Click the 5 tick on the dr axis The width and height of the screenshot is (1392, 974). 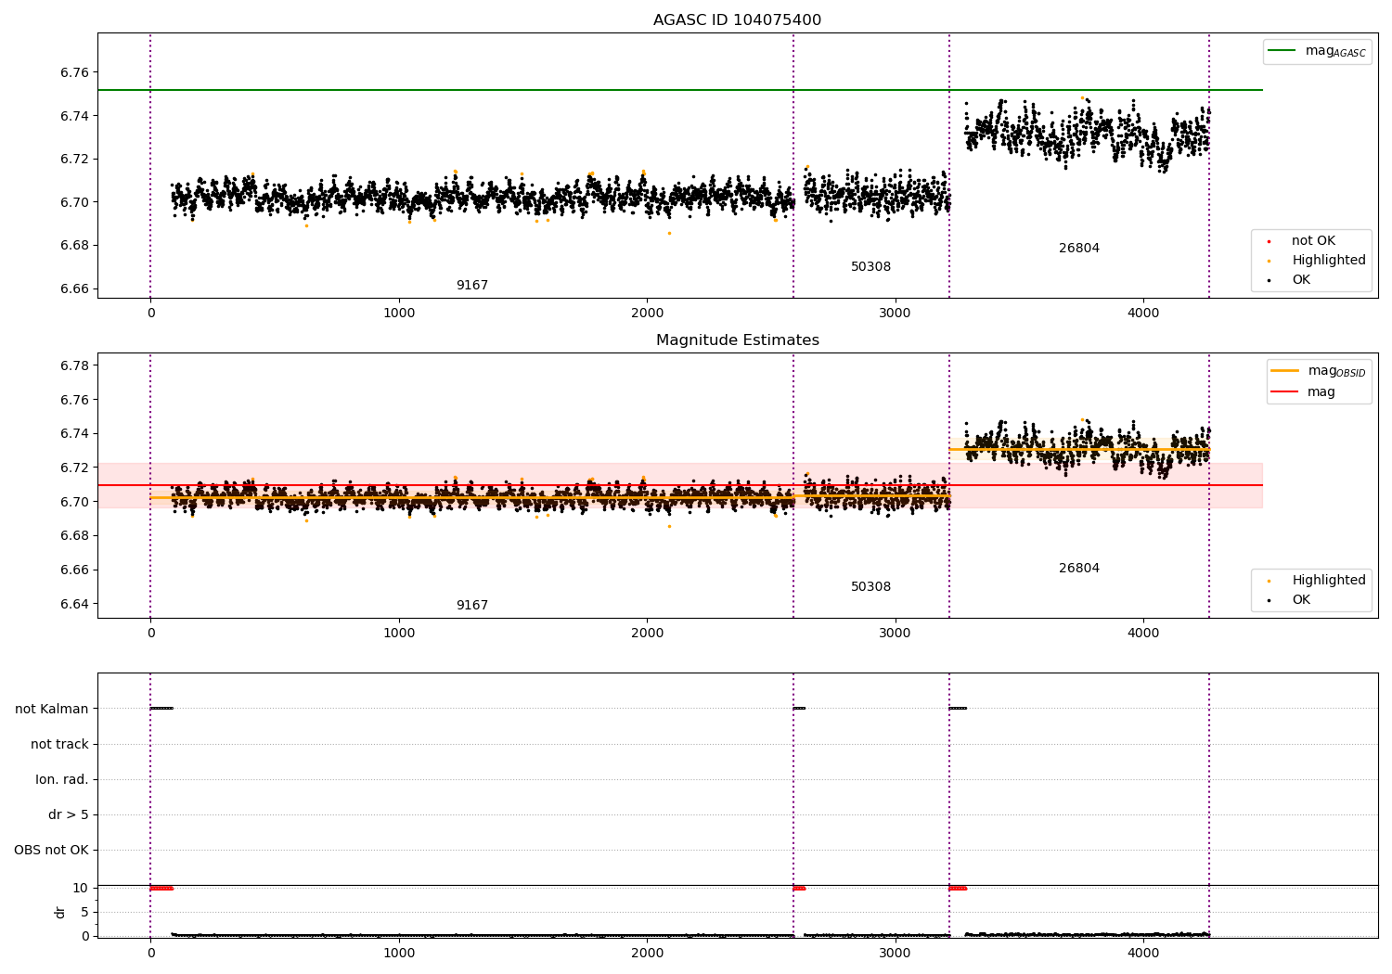pyautogui.click(x=84, y=912)
